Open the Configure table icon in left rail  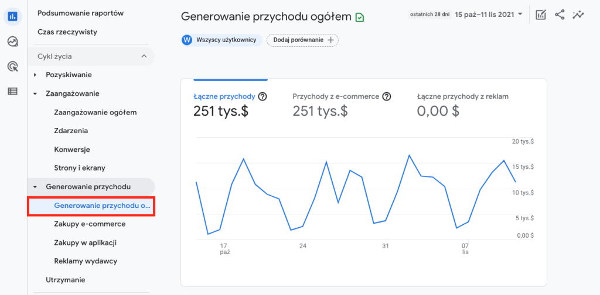(x=12, y=91)
